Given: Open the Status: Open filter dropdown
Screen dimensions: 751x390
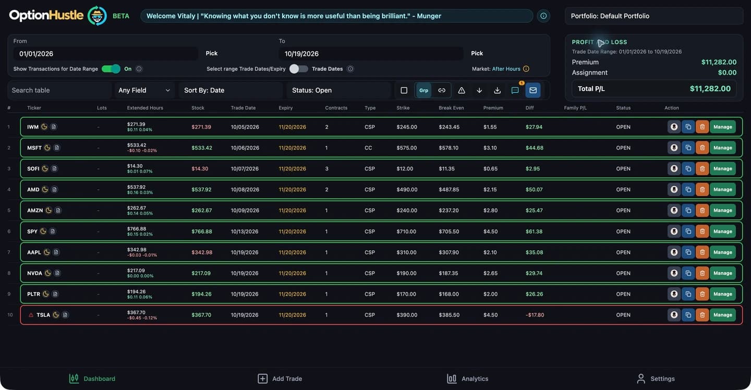Looking at the screenshot, I should click(338, 90).
